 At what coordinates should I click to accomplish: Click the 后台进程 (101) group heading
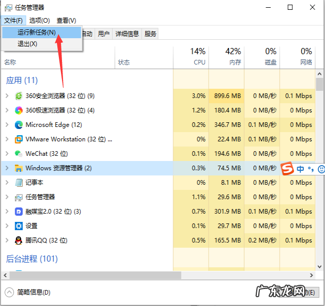32,259
